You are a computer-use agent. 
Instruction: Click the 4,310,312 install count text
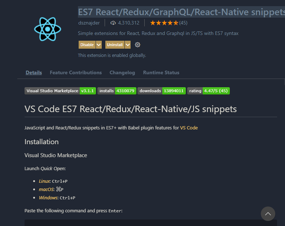[129, 23]
